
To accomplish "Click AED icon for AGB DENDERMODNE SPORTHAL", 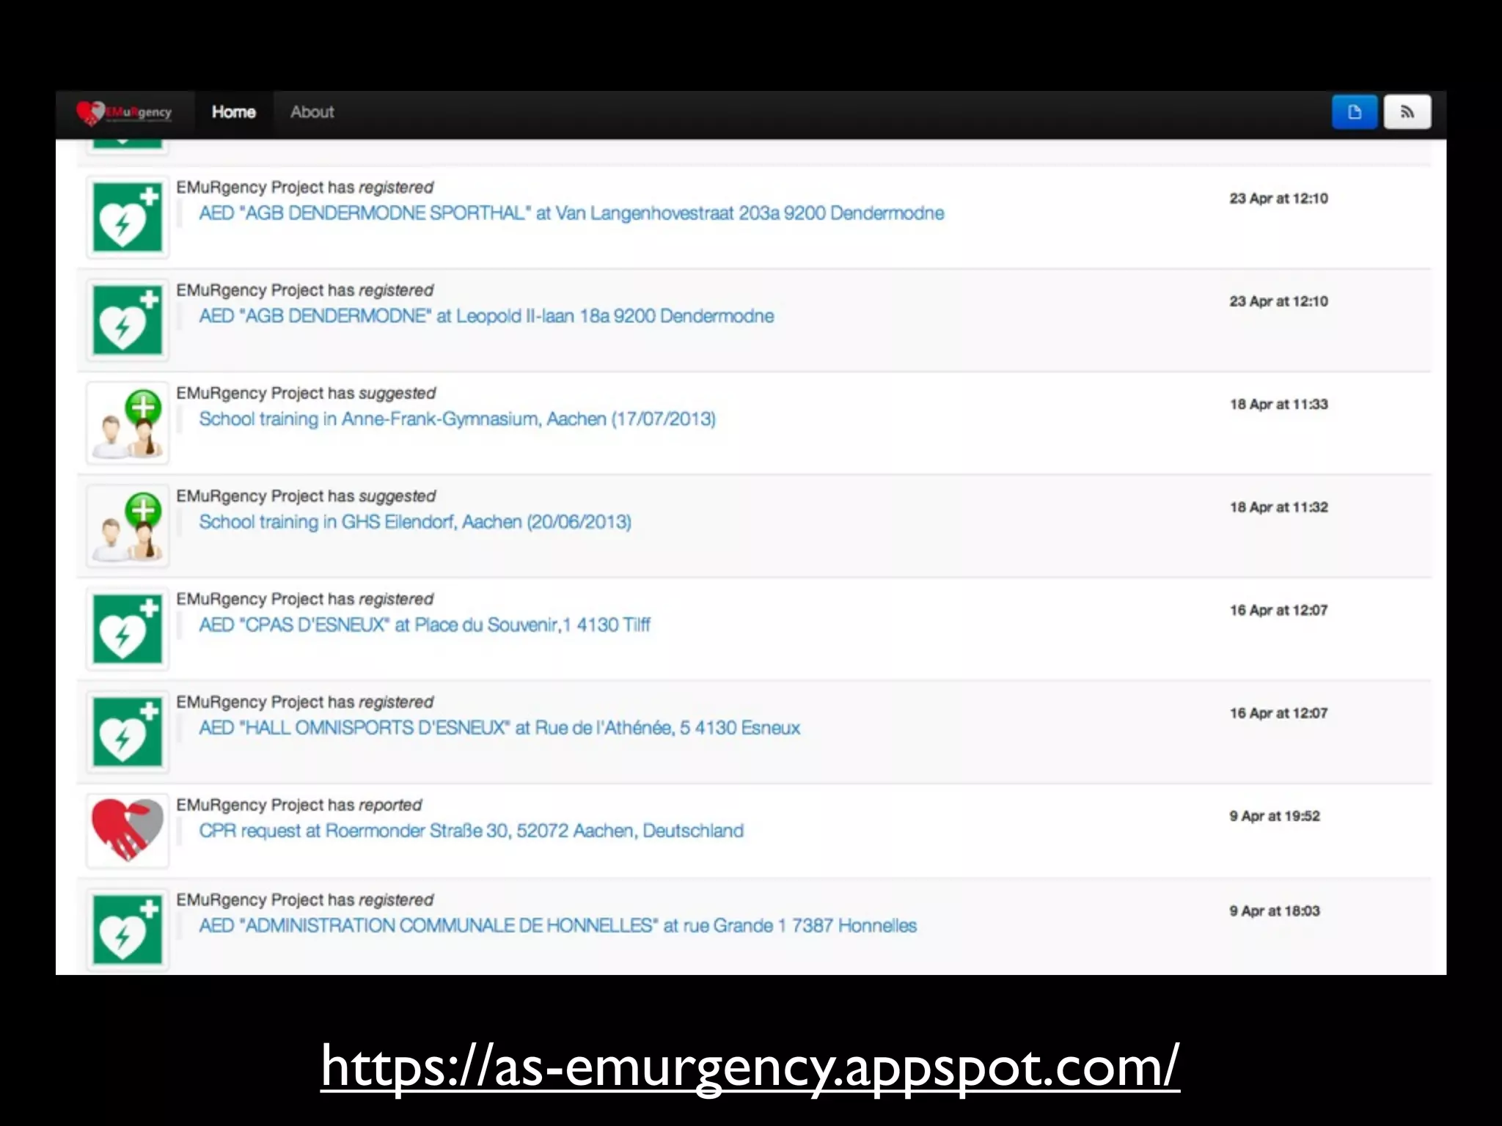I will (128, 218).
